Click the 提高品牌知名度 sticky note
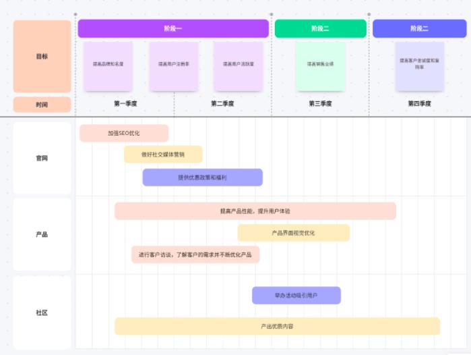Screen dimensions: 471x355 pyautogui.click(x=108, y=65)
